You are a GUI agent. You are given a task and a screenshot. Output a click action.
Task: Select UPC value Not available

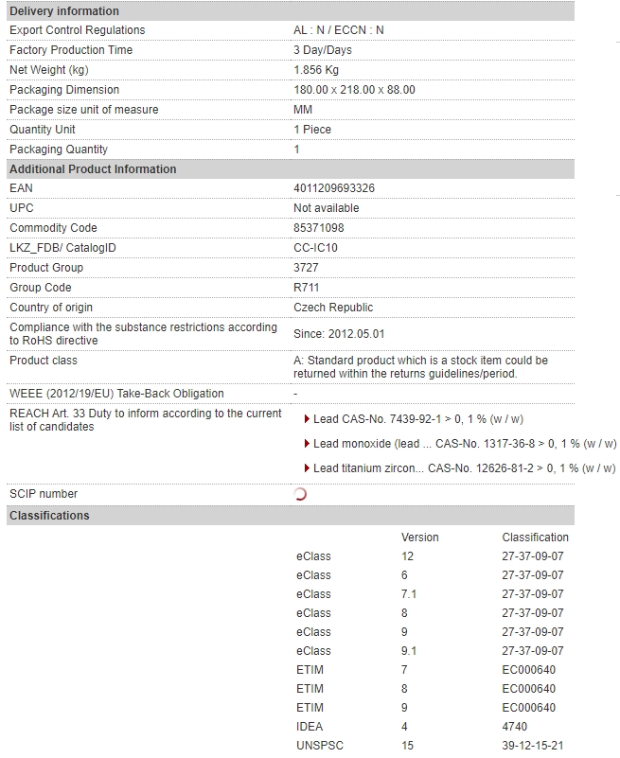tap(327, 208)
